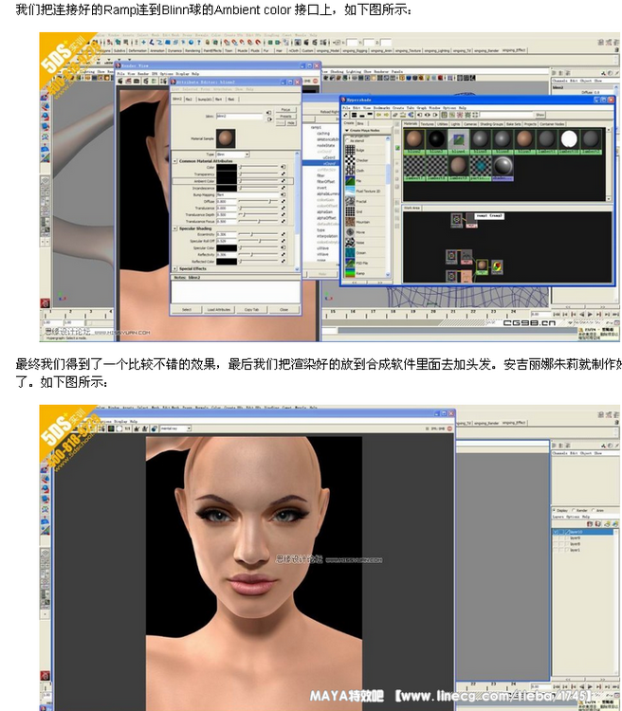Collapse the Common Material Attributes section
This screenshot has width=622, height=711.
tap(175, 161)
